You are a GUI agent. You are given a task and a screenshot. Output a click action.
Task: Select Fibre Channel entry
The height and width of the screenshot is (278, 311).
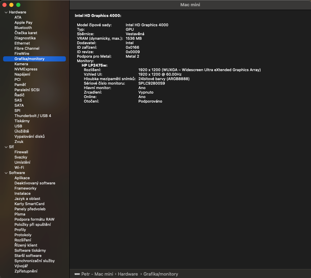27,48
